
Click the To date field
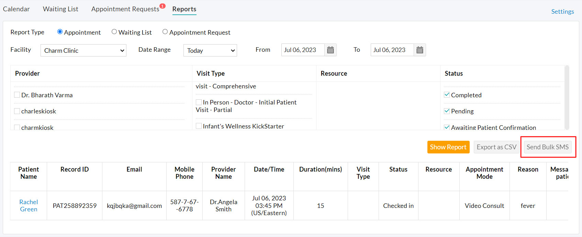[392, 50]
